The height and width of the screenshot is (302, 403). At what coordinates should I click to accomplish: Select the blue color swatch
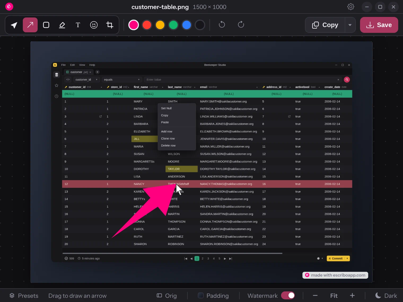(187, 25)
